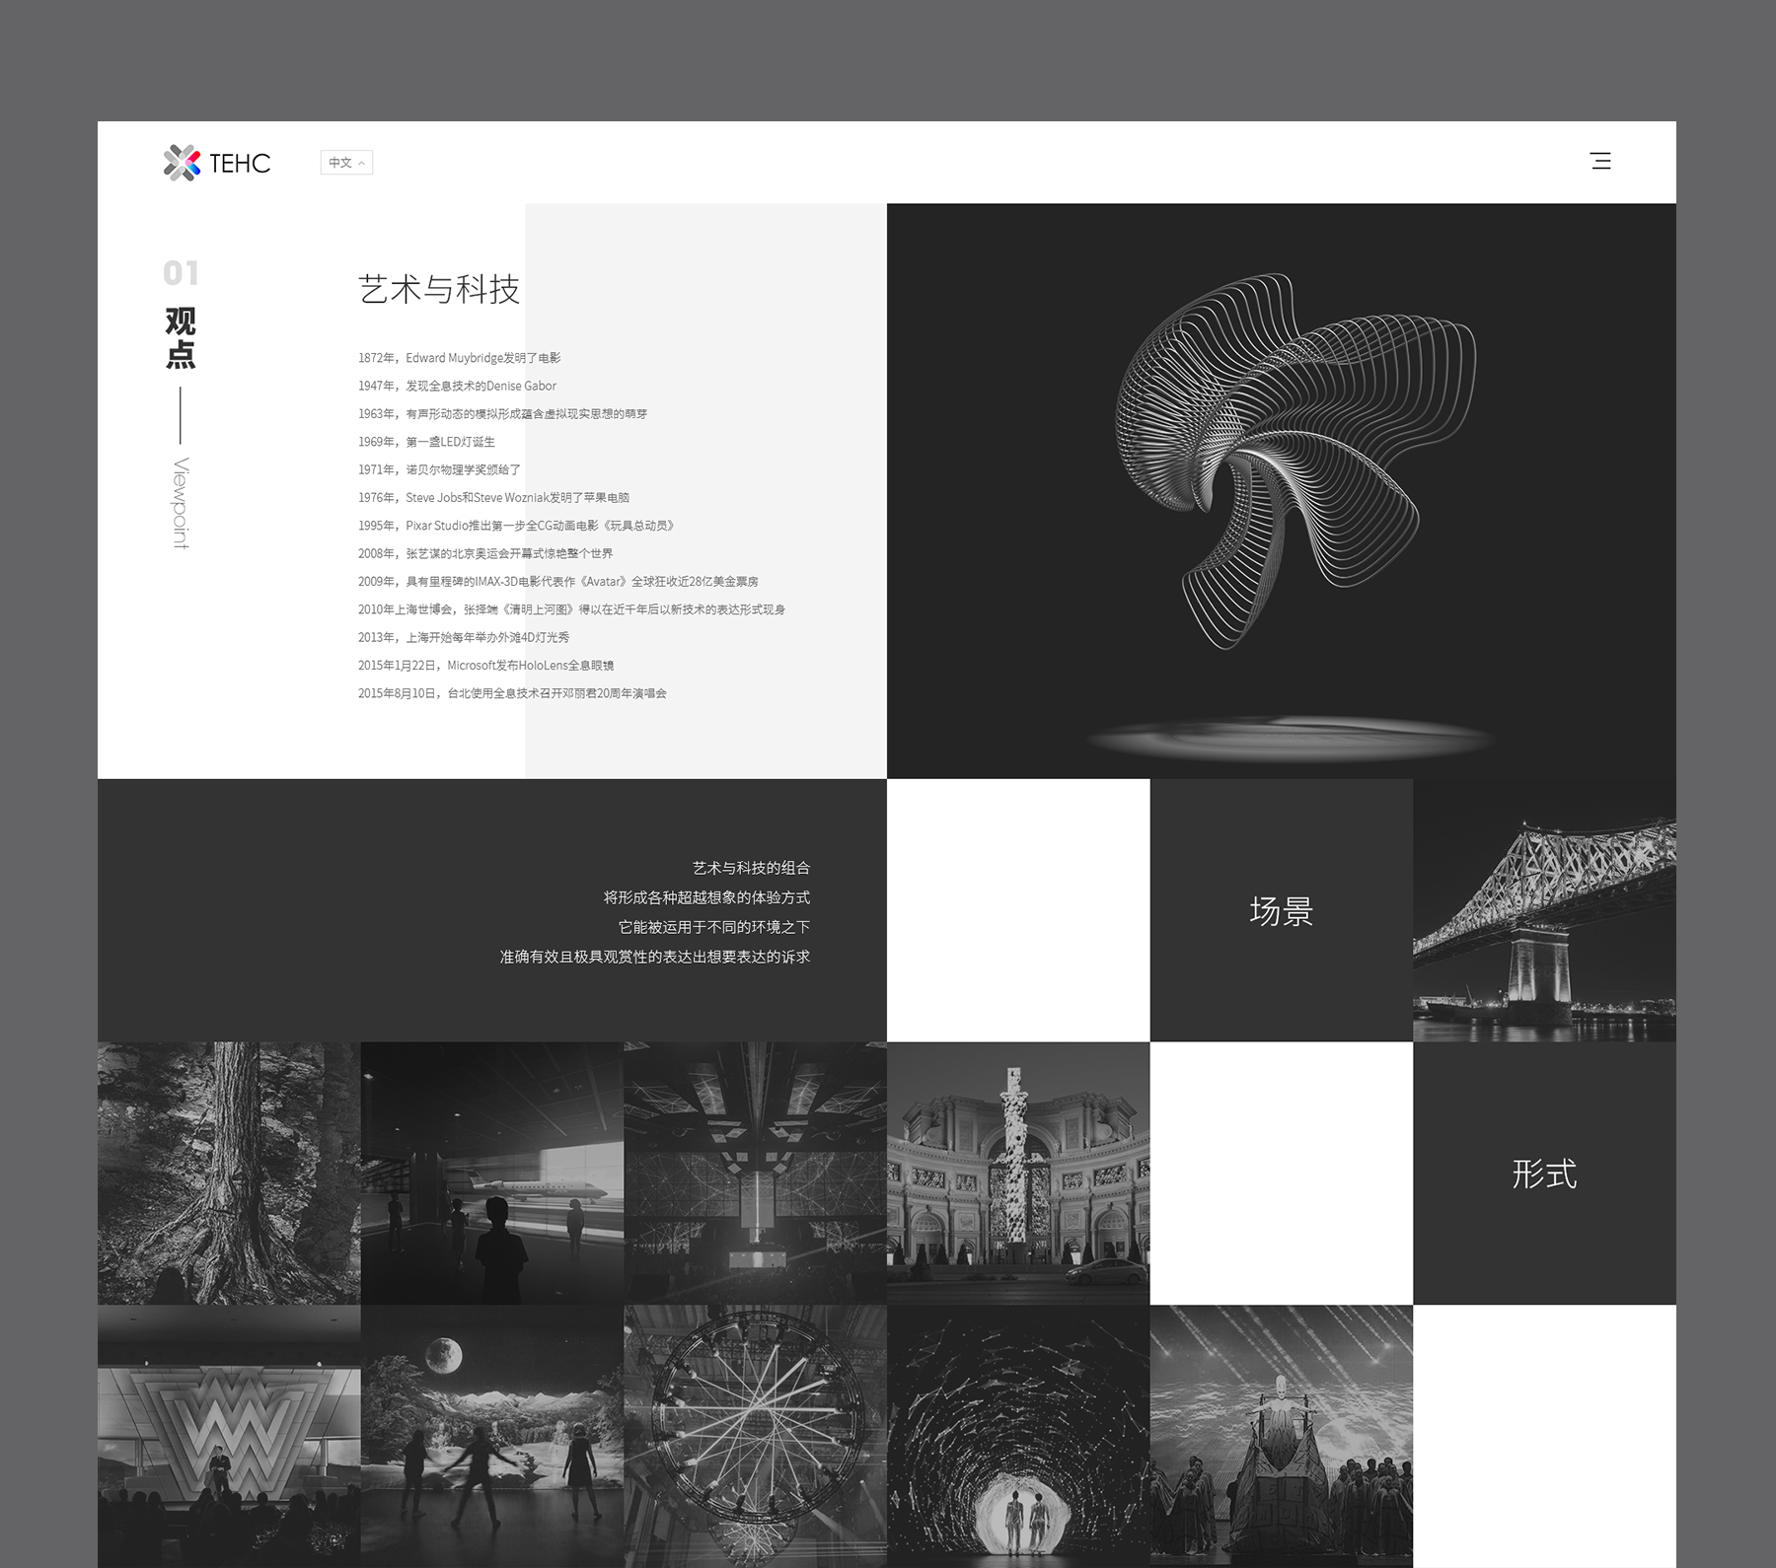Select the illuminated bridge night photo
Viewport: 1776px width, 1568px height.
1544,910
